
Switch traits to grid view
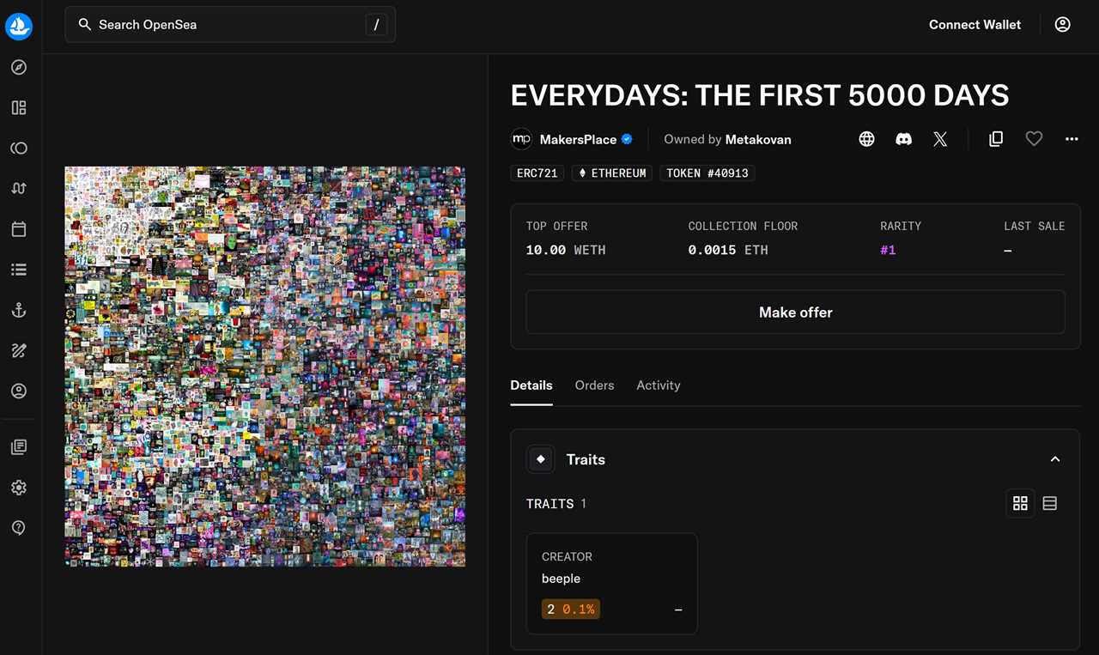(1020, 503)
